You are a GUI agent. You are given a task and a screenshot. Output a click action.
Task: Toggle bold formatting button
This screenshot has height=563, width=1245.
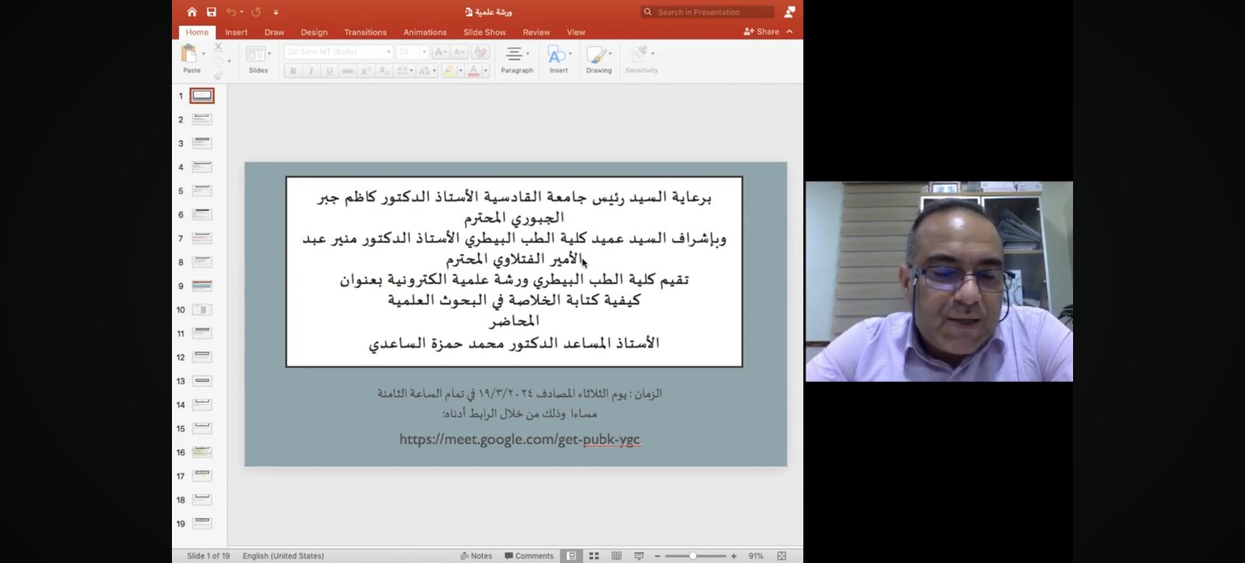(293, 71)
